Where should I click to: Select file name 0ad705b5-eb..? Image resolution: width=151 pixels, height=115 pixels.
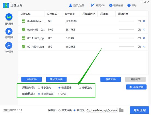tap(36, 21)
